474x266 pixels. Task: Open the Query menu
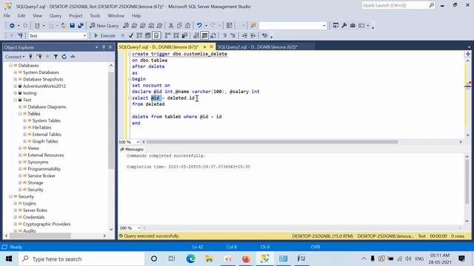(56, 16)
